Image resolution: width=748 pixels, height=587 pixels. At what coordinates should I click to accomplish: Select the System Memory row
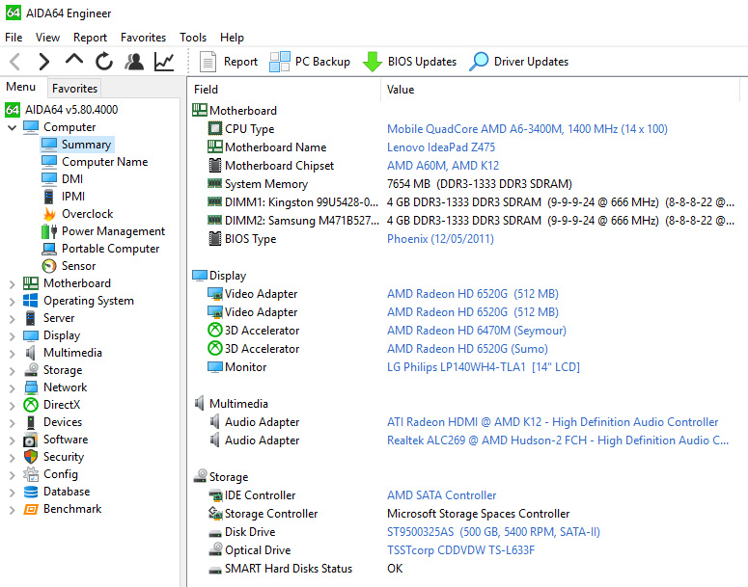click(x=465, y=184)
